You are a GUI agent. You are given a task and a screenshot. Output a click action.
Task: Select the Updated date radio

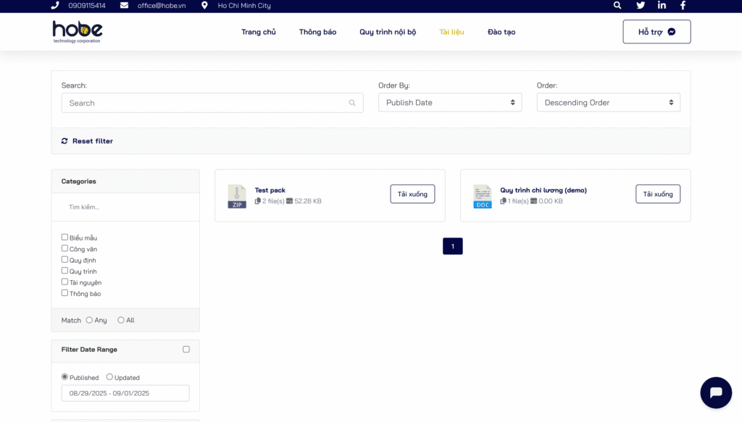click(110, 376)
